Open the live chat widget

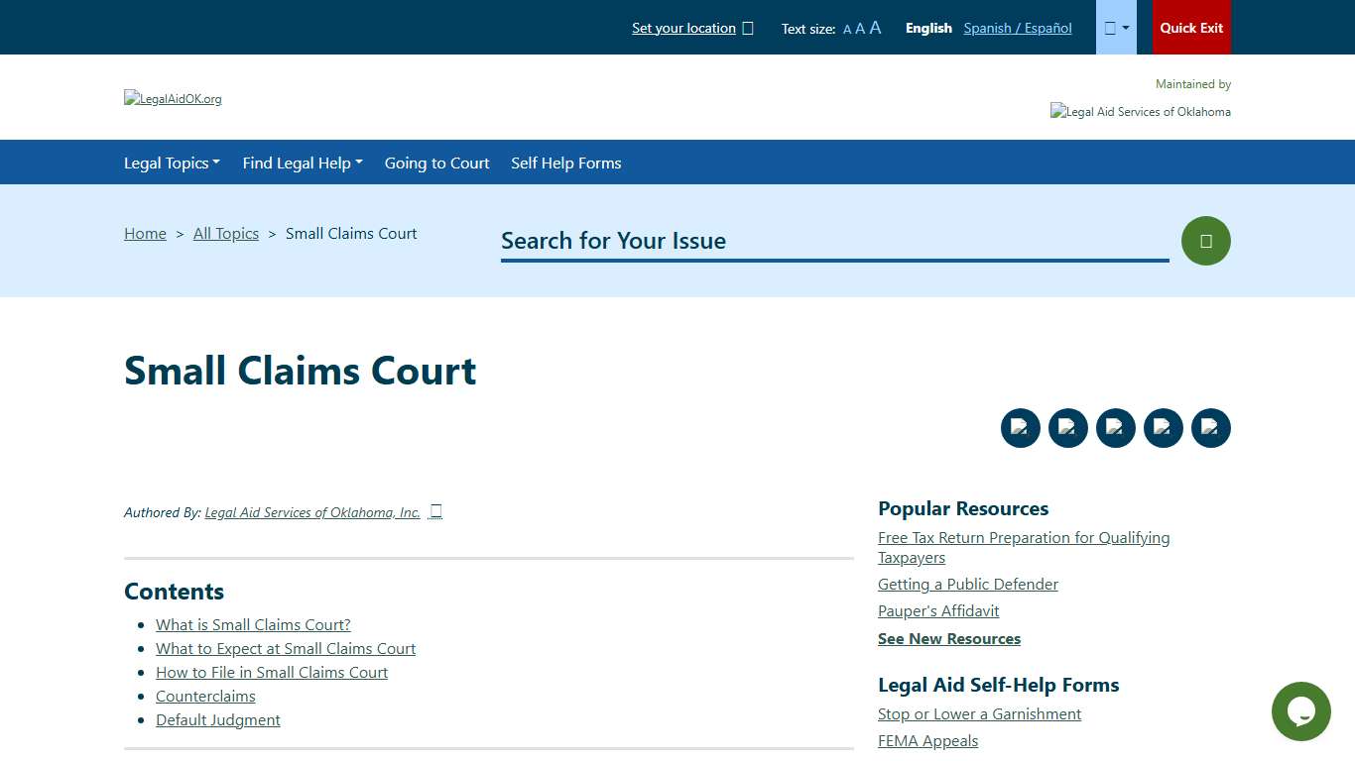click(x=1300, y=711)
